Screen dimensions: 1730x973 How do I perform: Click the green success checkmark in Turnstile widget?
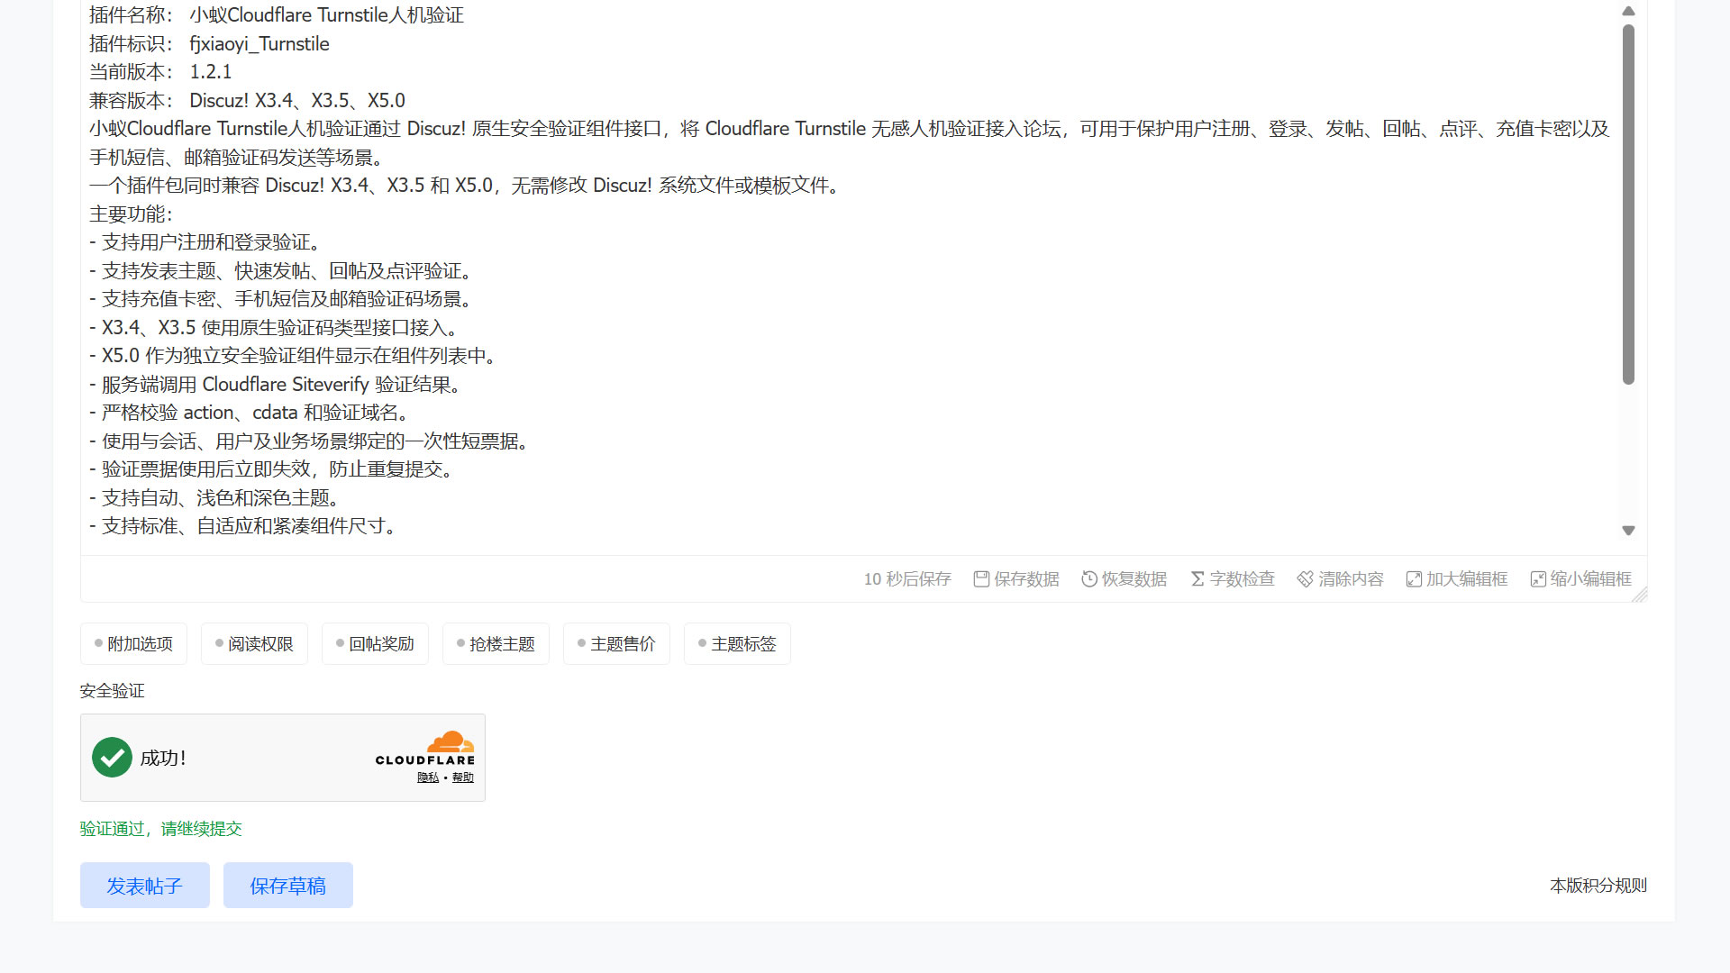pos(113,758)
